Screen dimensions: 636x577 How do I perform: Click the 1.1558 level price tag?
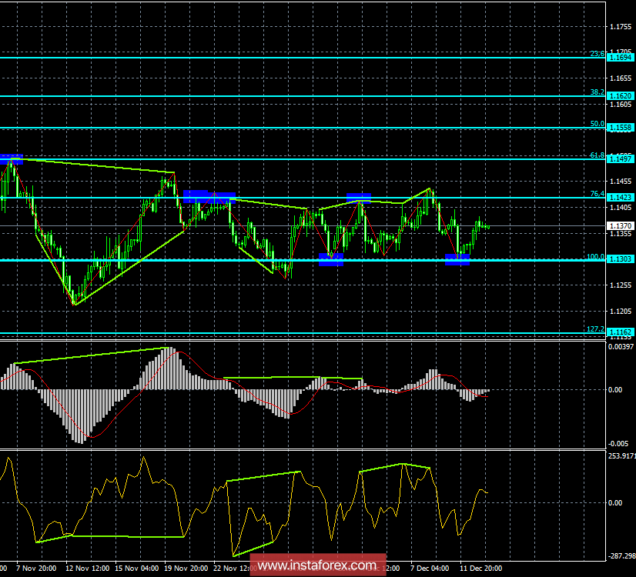[x=620, y=127]
